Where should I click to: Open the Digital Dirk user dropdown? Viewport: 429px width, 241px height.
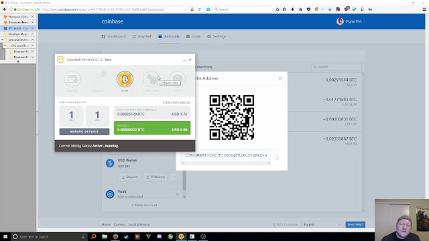(x=351, y=21)
